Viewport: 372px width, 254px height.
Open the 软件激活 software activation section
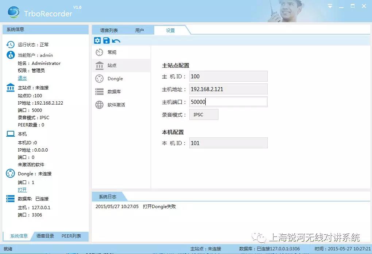coord(116,105)
